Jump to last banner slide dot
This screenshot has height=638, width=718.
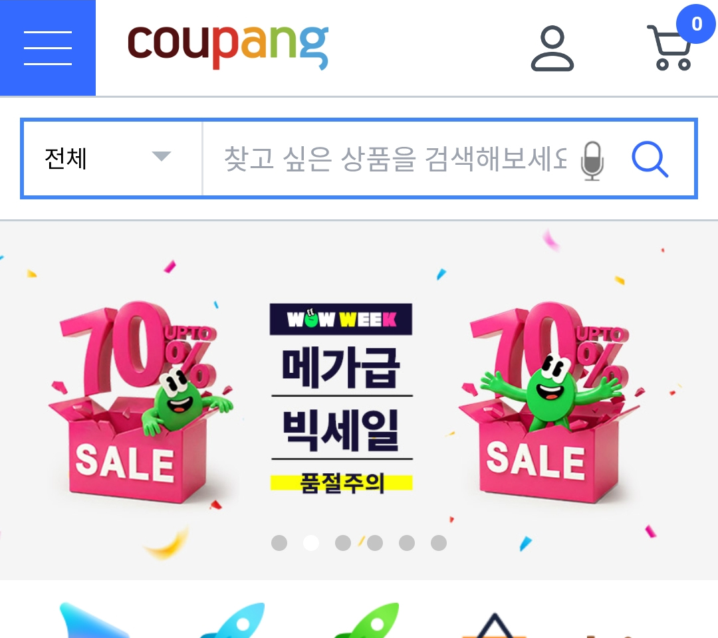439,543
